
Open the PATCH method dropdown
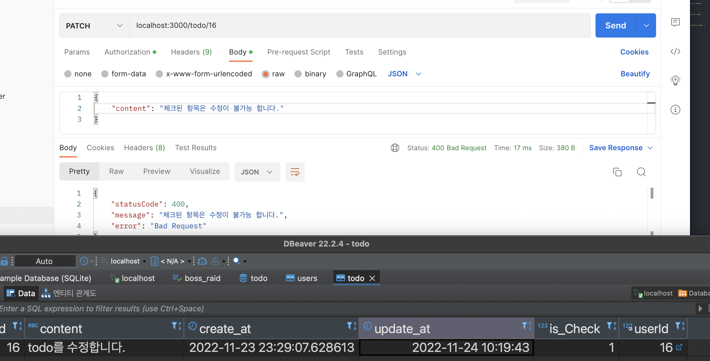click(94, 26)
